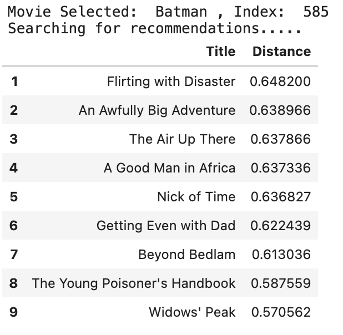Select the Nick of Time title cell
Viewport: 343px width, 335px height.
[196, 197]
